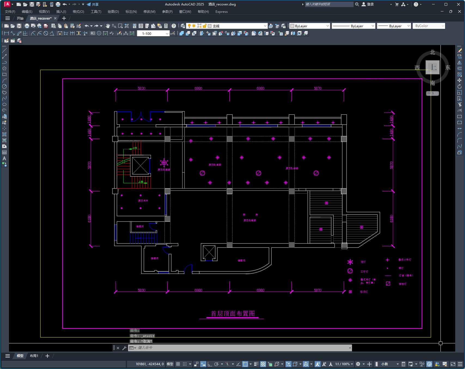Toggle polar tracking in status bar
The image size is (465, 369).
[x=217, y=364]
